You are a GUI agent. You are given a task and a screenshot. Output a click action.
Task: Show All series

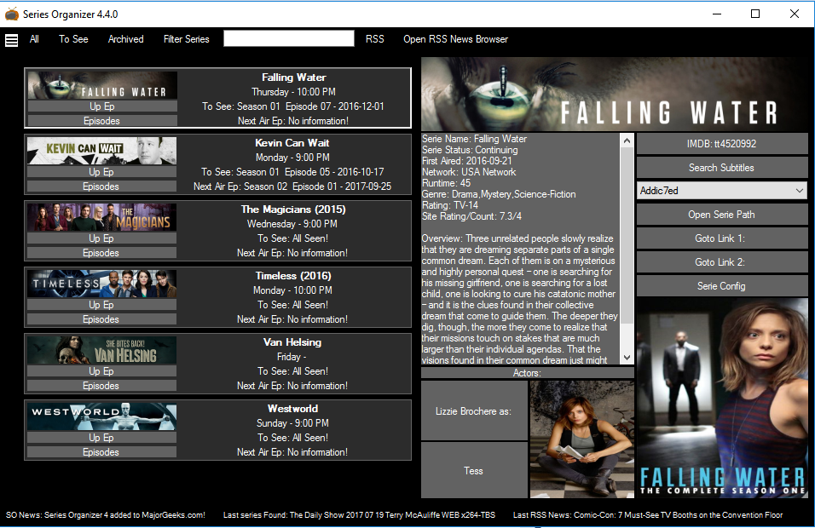coord(34,39)
